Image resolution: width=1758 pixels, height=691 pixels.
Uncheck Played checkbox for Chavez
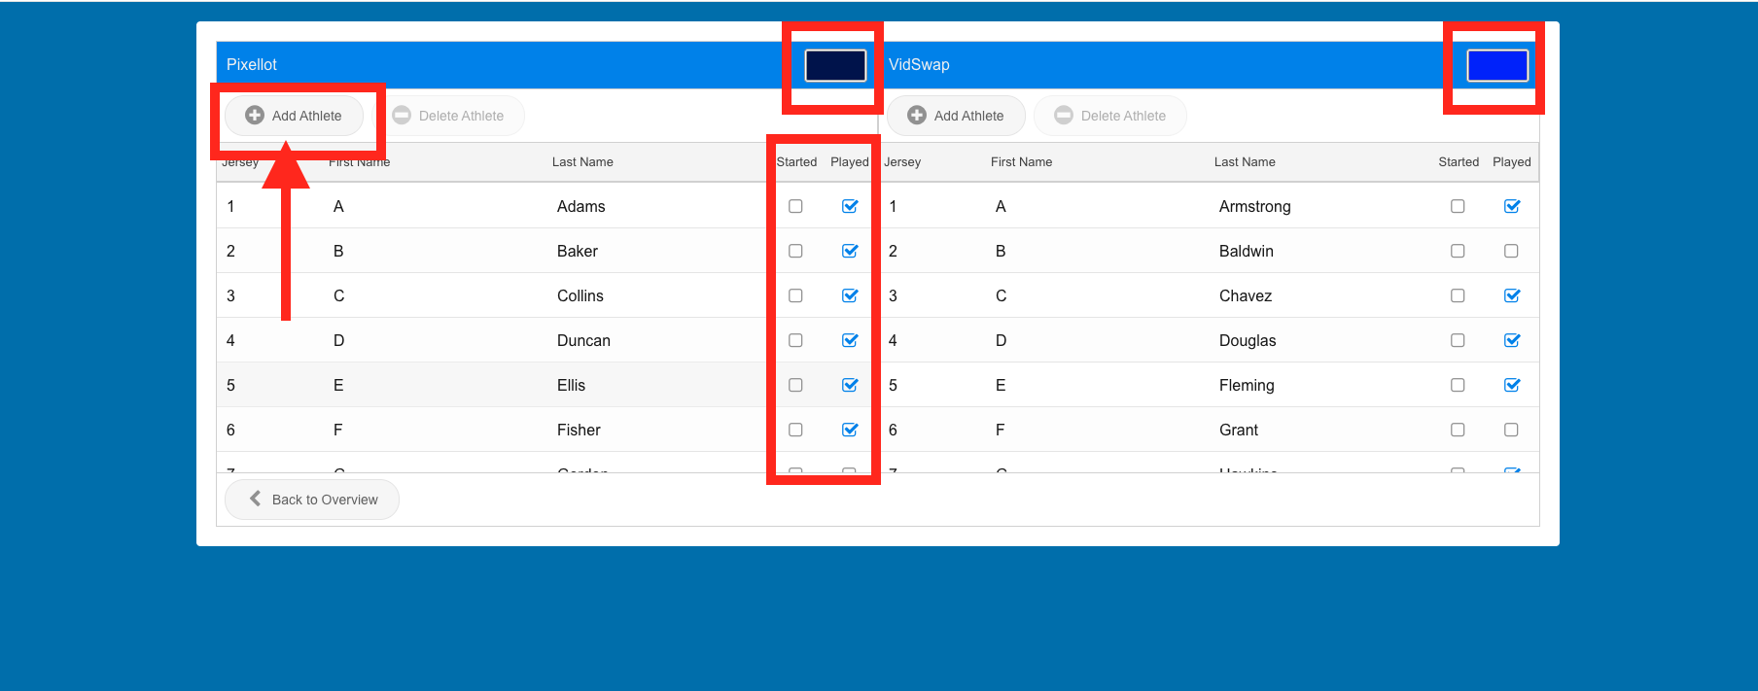pos(1512,295)
